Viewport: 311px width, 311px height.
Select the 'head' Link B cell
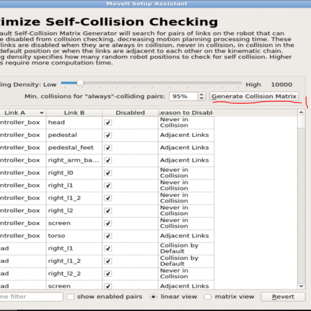(x=74, y=122)
